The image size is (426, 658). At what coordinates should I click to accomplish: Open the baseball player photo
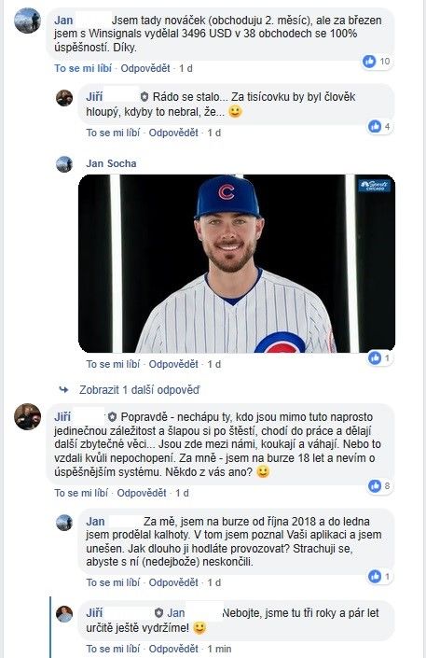237,263
